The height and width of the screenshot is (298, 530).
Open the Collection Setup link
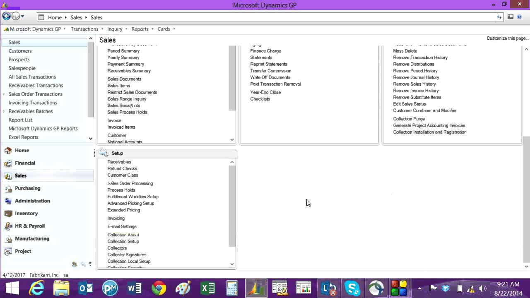click(123, 241)
